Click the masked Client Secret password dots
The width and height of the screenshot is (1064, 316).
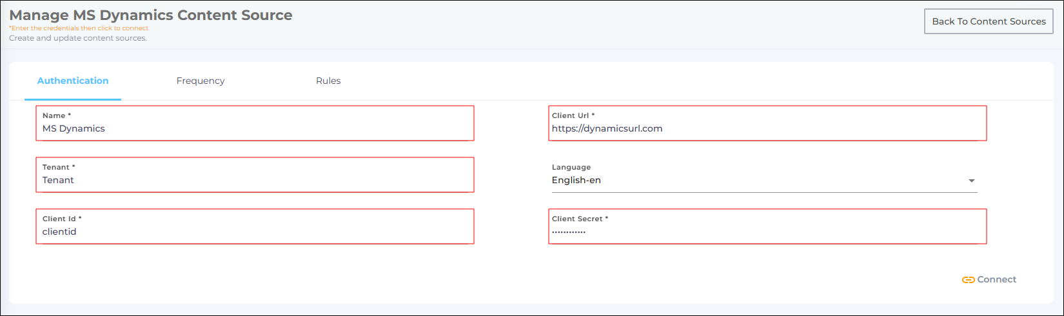click(x=569, y=232)
